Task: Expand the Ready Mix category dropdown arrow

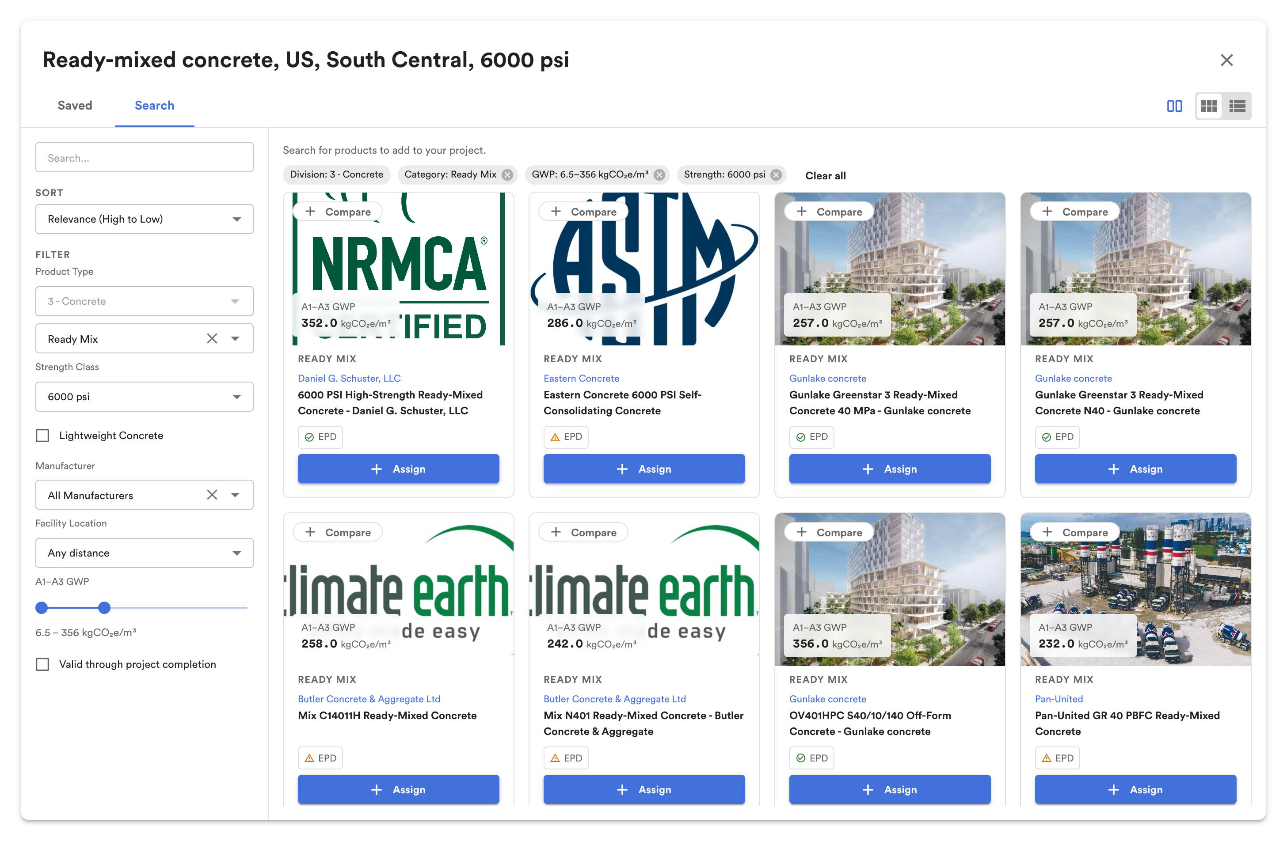Action: click(235, 338)
